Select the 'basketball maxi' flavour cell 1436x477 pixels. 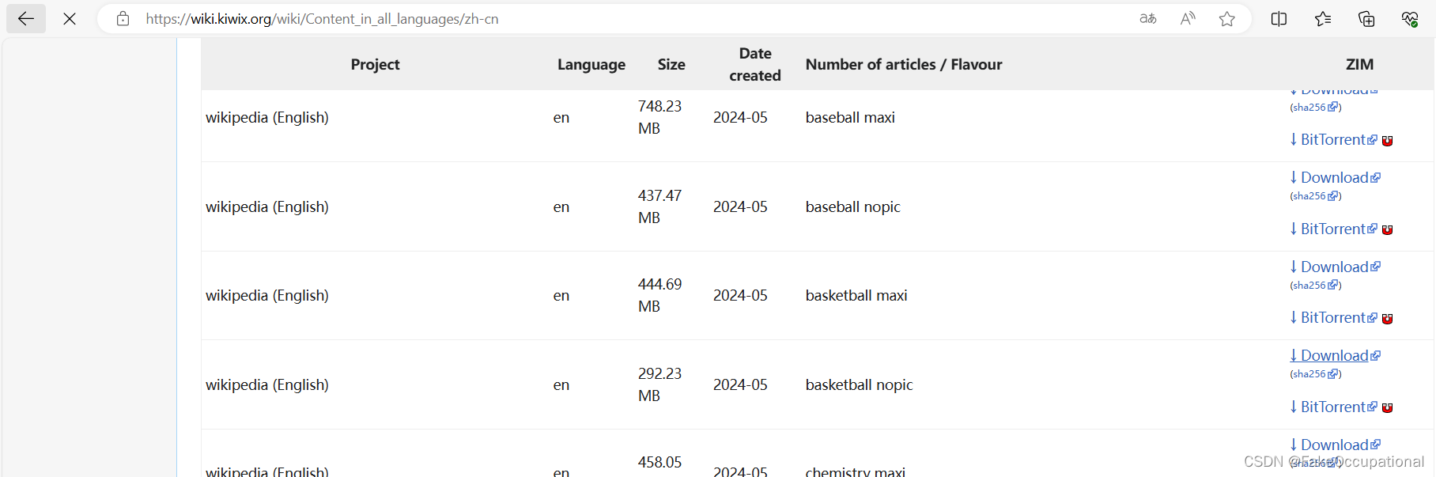[x=856, y=295]
